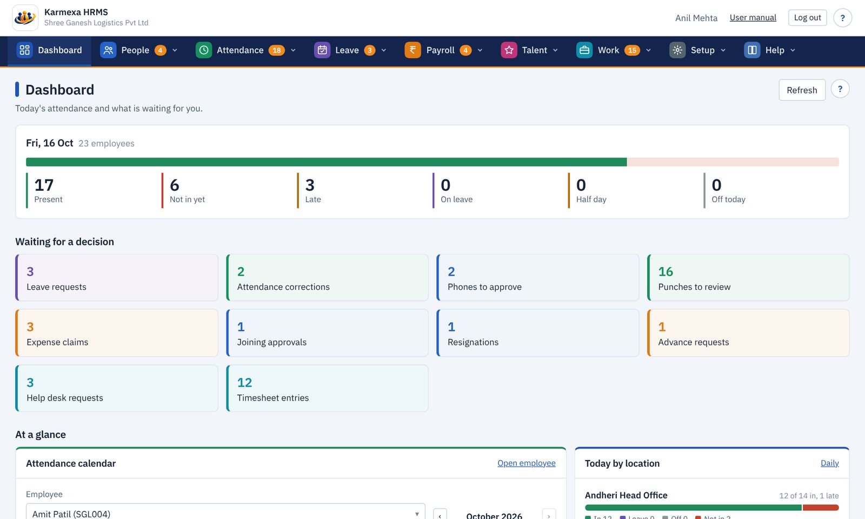
Task: Open the Attendance corrections card
Action: tap(327, 278)
